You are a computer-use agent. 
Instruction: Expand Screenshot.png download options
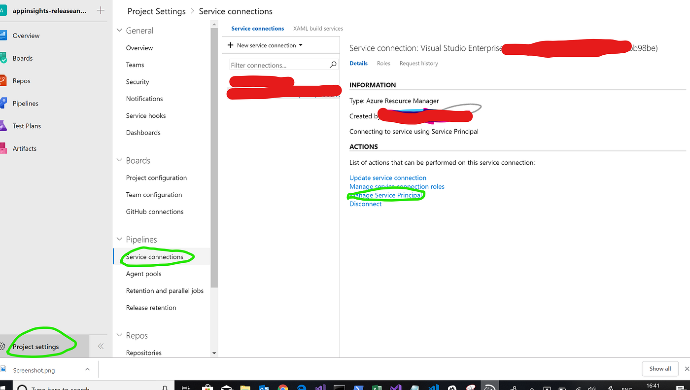coord(87,369)
